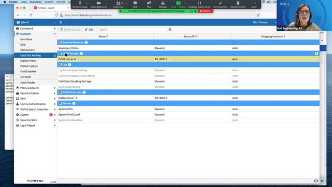Select the System FortiGuard row

coord(188,114)
